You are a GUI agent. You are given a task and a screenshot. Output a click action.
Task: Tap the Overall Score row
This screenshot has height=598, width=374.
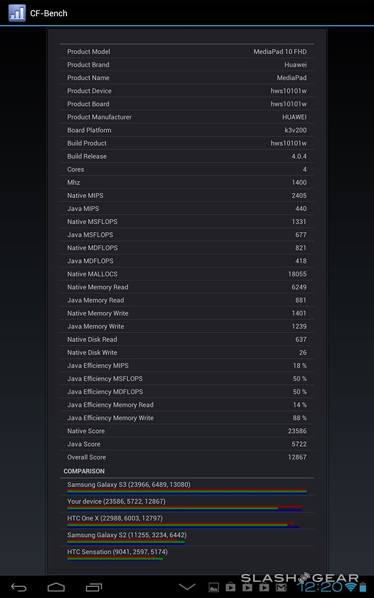[187, 457]
